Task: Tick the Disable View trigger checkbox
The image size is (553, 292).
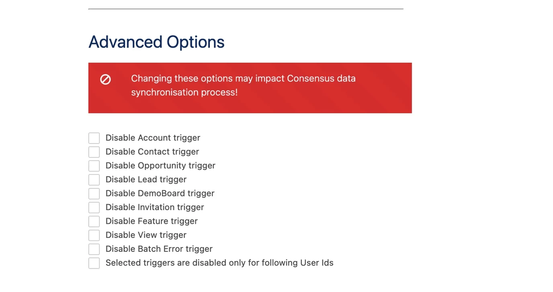Action: pyautogui.click(x=94, y=235)
